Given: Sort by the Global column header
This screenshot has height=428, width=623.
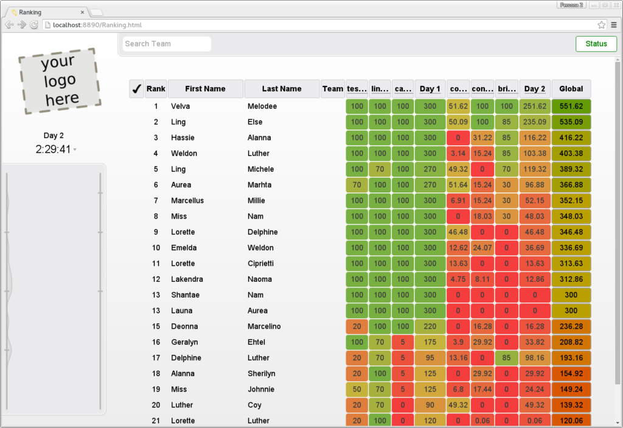Looking at the screenshot, I should 571,89.
